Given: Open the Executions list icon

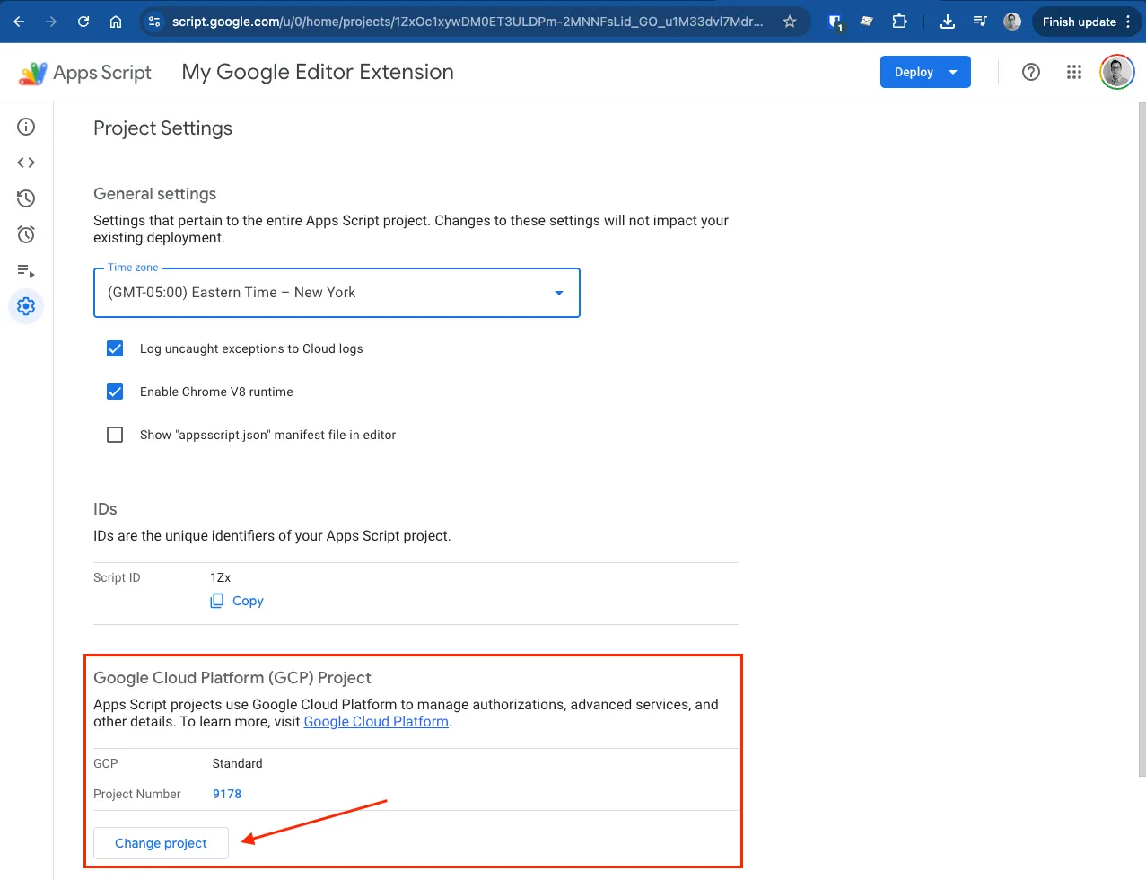Looking at the screenshot, I should (26, 270).
